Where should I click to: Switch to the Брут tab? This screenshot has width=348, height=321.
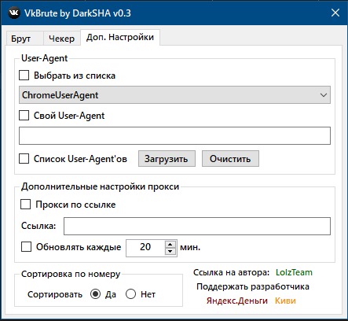pos(21,39)
